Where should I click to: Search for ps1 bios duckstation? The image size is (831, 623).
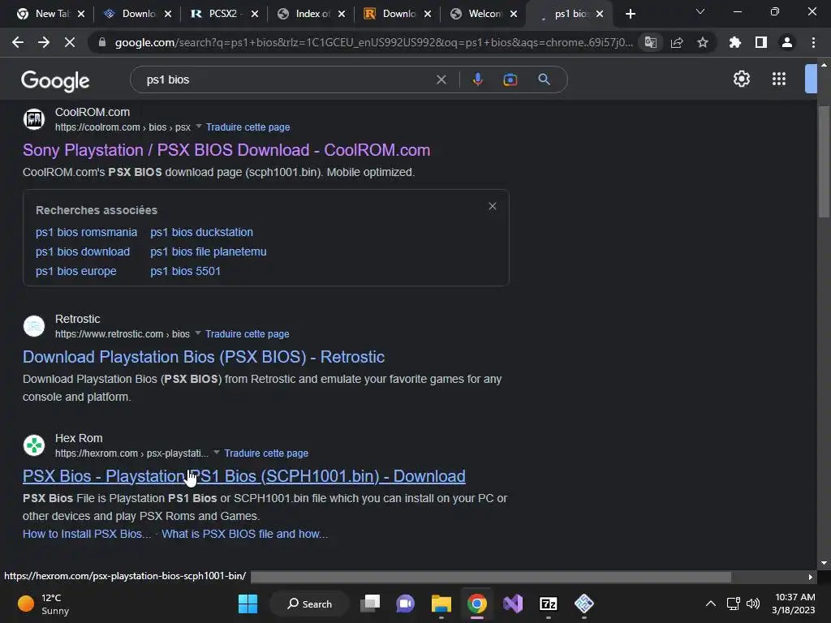click(x=201, y=232)
